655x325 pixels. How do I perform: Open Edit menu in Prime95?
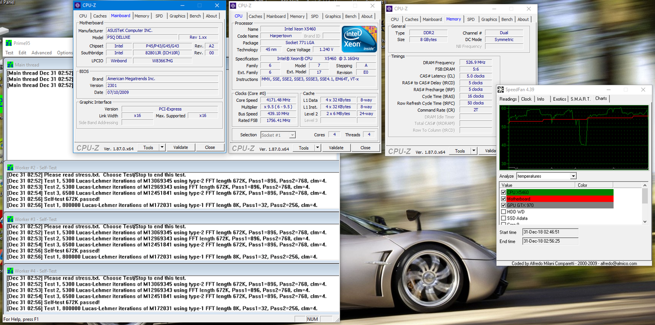pos(22,53)
